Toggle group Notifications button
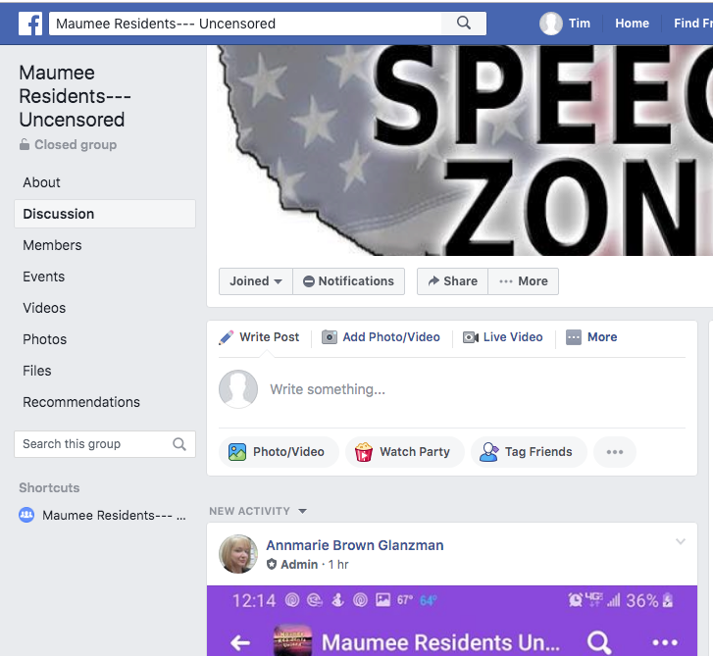 [x=348, y=281]
